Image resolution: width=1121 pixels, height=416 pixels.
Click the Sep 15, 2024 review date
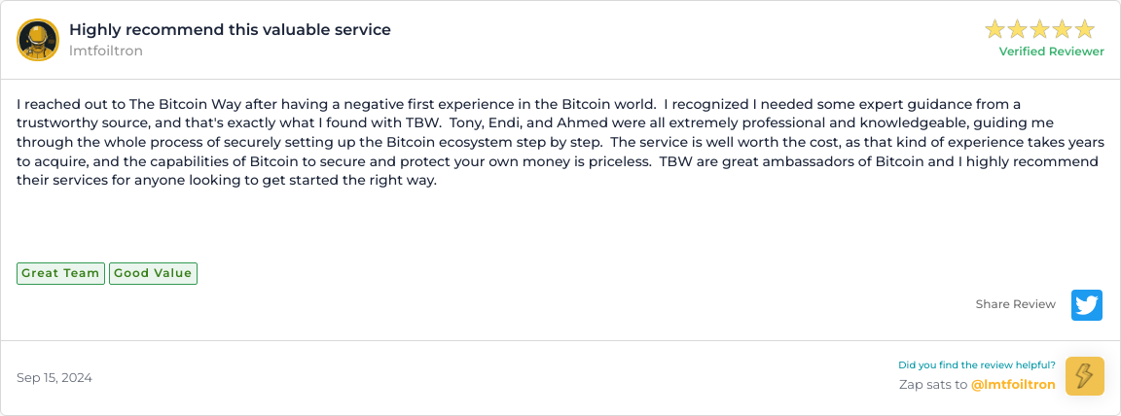click(x=54, y=377)
